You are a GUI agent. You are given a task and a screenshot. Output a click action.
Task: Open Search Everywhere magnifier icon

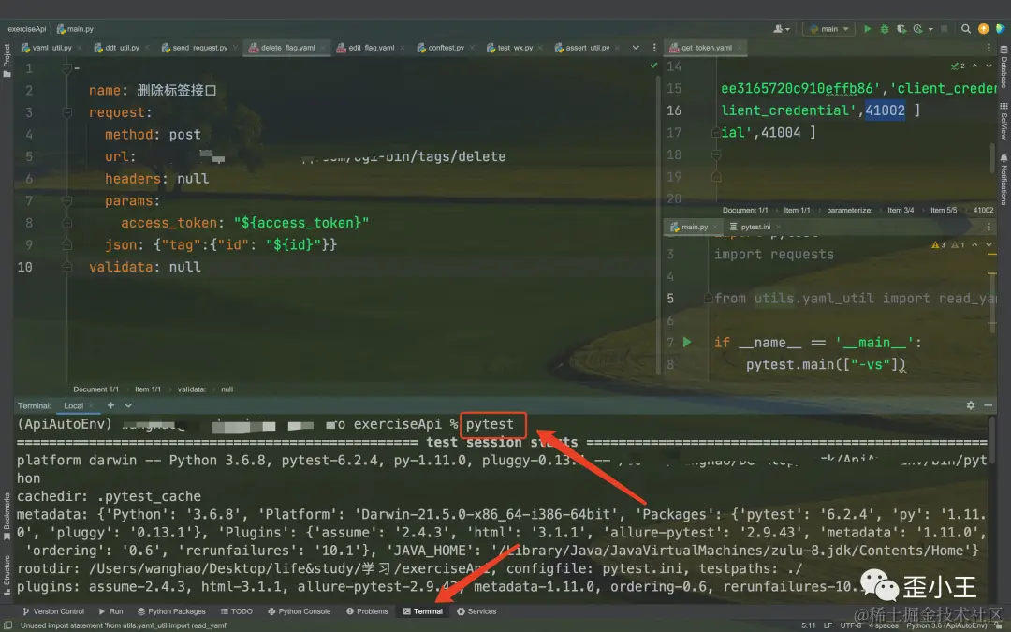966,29
